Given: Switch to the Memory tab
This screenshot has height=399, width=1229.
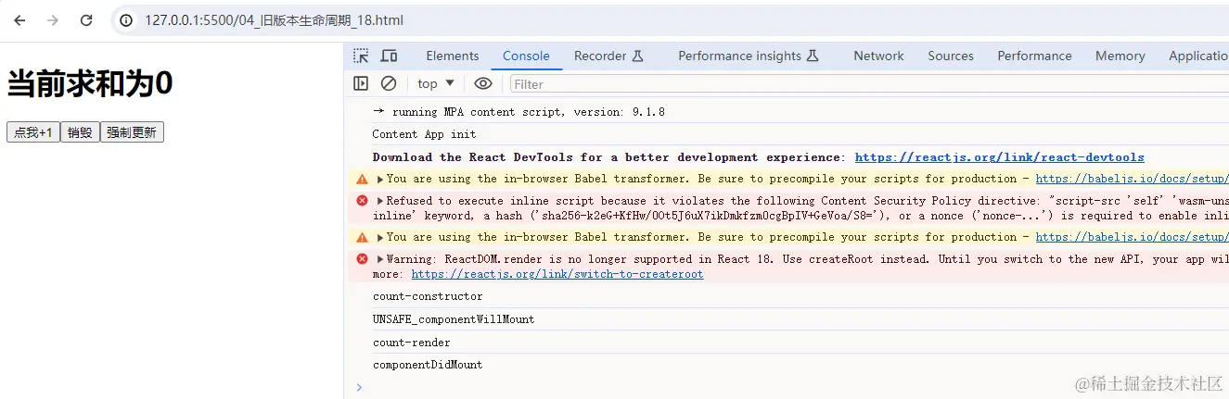Looking at the screenshot, I should [x=1120, y=56].
